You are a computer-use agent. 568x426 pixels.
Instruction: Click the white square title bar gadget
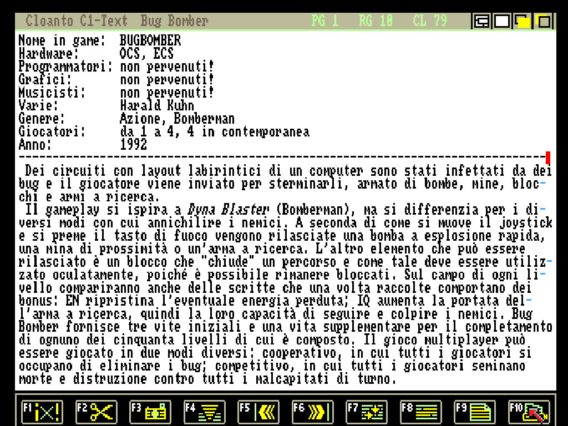[x=502, y=22]
